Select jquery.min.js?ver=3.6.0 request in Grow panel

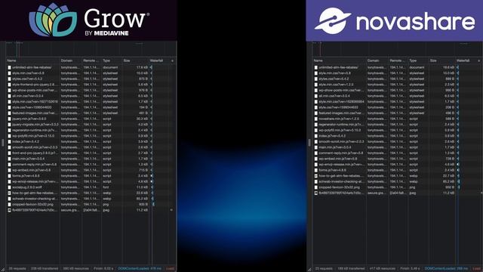tap(91, 119)
